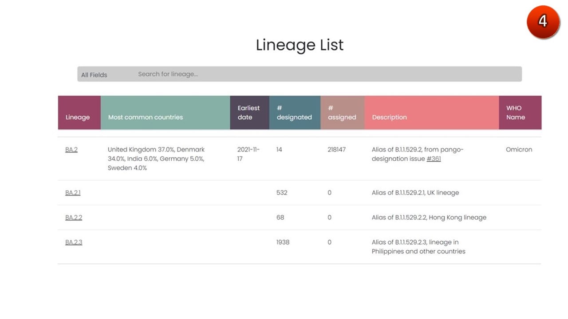Open the BA.2.1 lineage link

pos(73,193)
